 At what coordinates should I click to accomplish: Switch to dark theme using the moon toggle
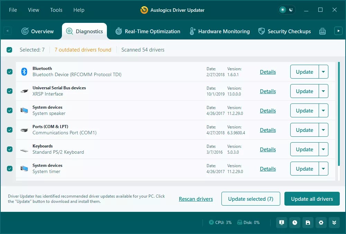(x=291, y=10)
